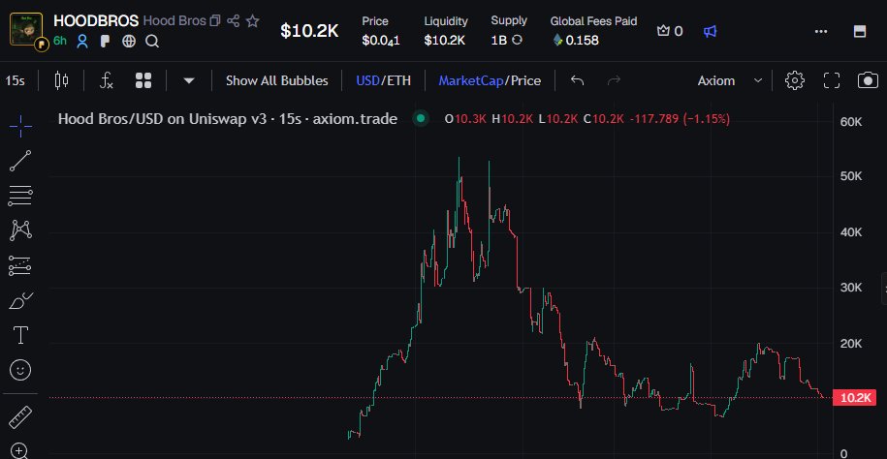Switch chart to MarketCap view

tap(470, 80)
